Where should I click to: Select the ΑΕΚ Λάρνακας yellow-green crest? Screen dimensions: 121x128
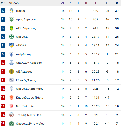[x=12, y=28]
